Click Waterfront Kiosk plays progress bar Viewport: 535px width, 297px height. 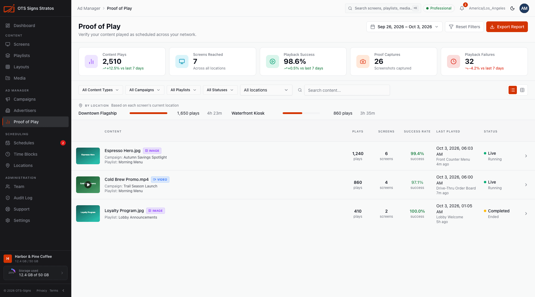[301, 113]
